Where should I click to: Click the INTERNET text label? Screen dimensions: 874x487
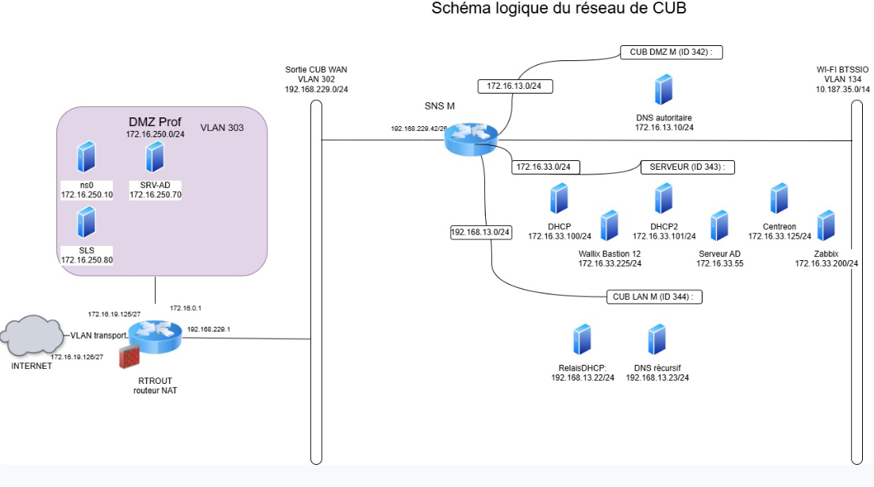click(31, 366)
